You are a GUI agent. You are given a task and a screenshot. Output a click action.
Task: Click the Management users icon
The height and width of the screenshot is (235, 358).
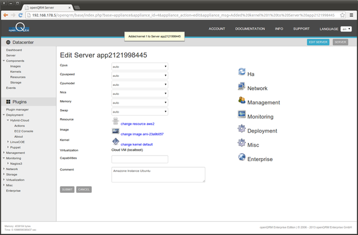[x=242, y=100]
